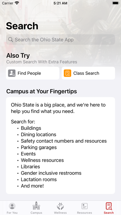Open the Wellness hands-and-flower icon
121x215 pixels.
(60, 206)
